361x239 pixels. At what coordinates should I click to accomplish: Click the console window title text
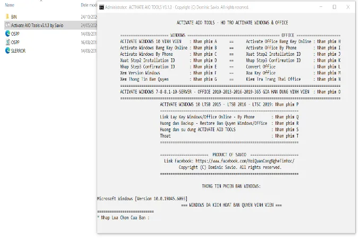[x=177, y=7]
